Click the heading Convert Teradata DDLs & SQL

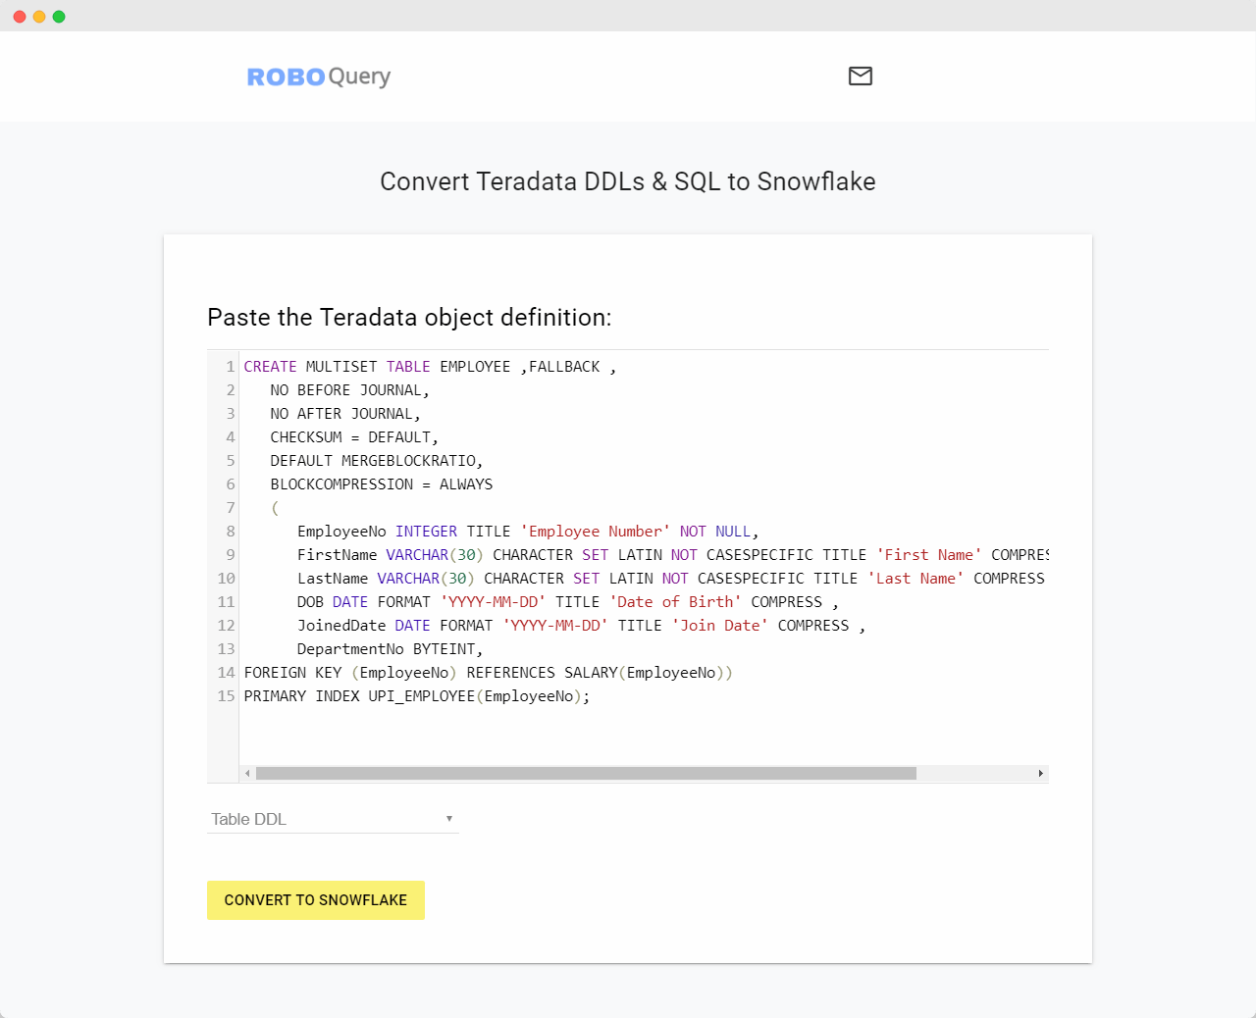tap(628, 181)
